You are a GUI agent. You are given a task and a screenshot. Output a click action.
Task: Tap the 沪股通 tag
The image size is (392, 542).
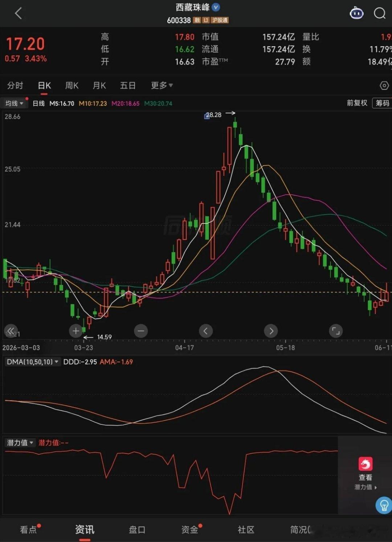pyautogui.click(x=220, y=20)
